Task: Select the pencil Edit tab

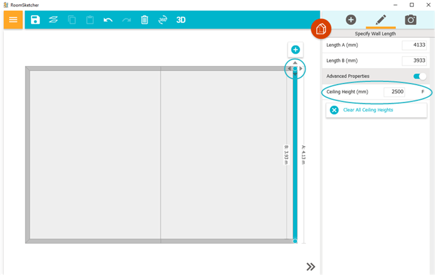Action: pyautogui.click(x=381, y=20)
